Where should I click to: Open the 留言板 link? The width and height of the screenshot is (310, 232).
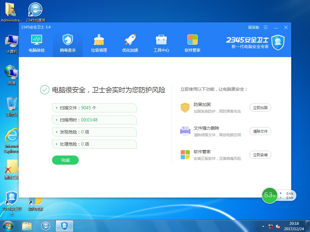pyautogui.click(x=254, y=27)
